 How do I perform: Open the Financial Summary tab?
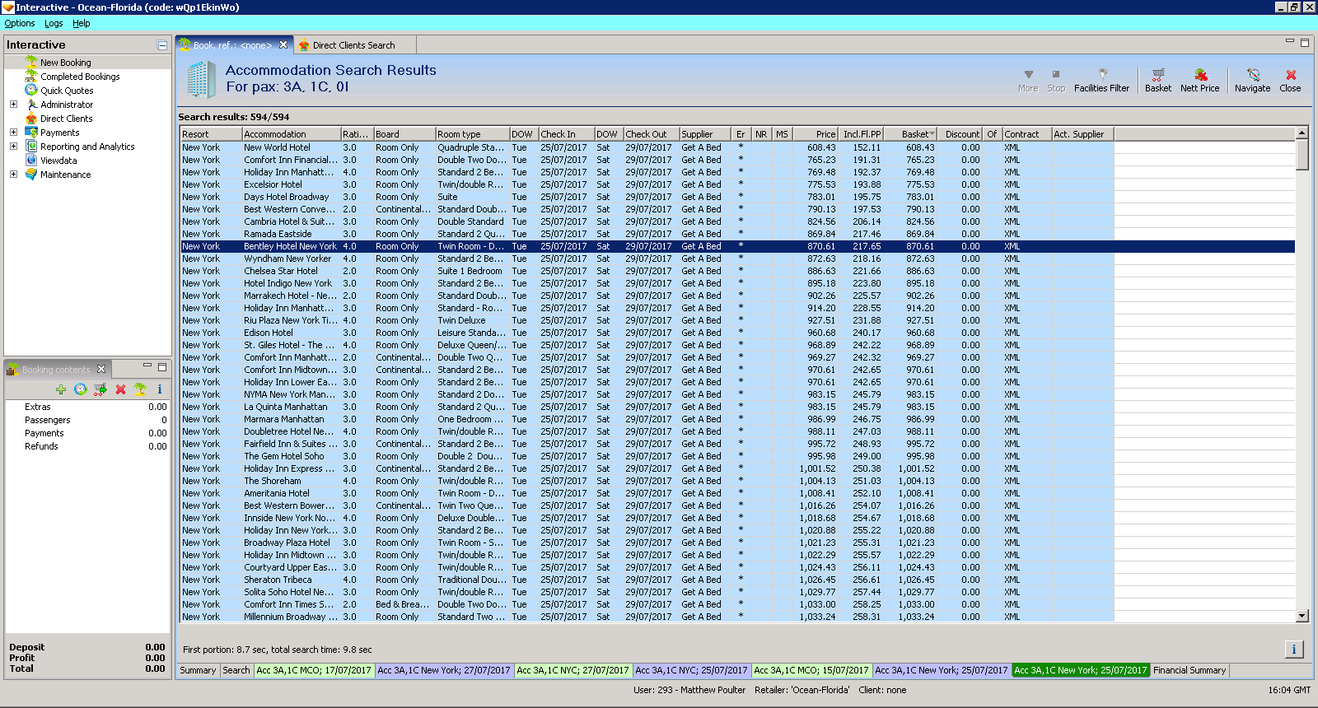[x=1189, y=670]
